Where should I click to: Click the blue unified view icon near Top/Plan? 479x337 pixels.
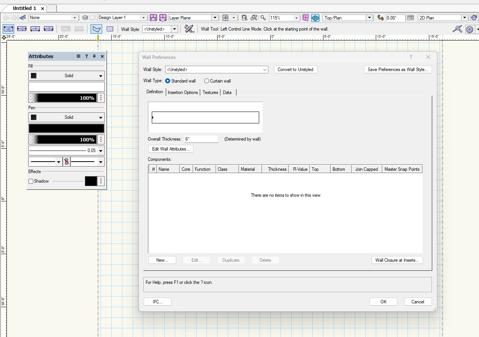click(315, 18)
